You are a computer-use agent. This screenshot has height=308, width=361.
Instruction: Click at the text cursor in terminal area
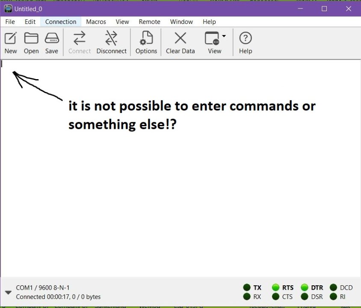click(x=2, y=64)
